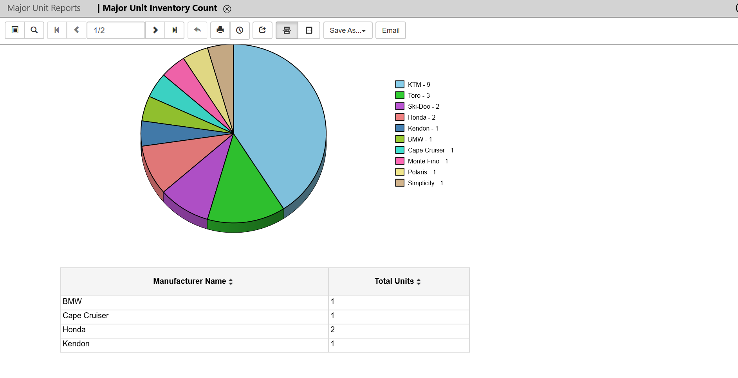Go to the first report page

[57, 30]
